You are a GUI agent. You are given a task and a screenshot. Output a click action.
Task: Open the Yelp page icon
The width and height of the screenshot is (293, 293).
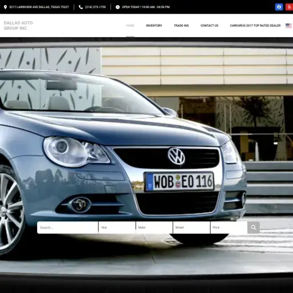[x=290, y=7]
